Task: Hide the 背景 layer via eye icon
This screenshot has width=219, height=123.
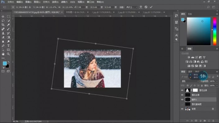Action: tap(182, 109)
